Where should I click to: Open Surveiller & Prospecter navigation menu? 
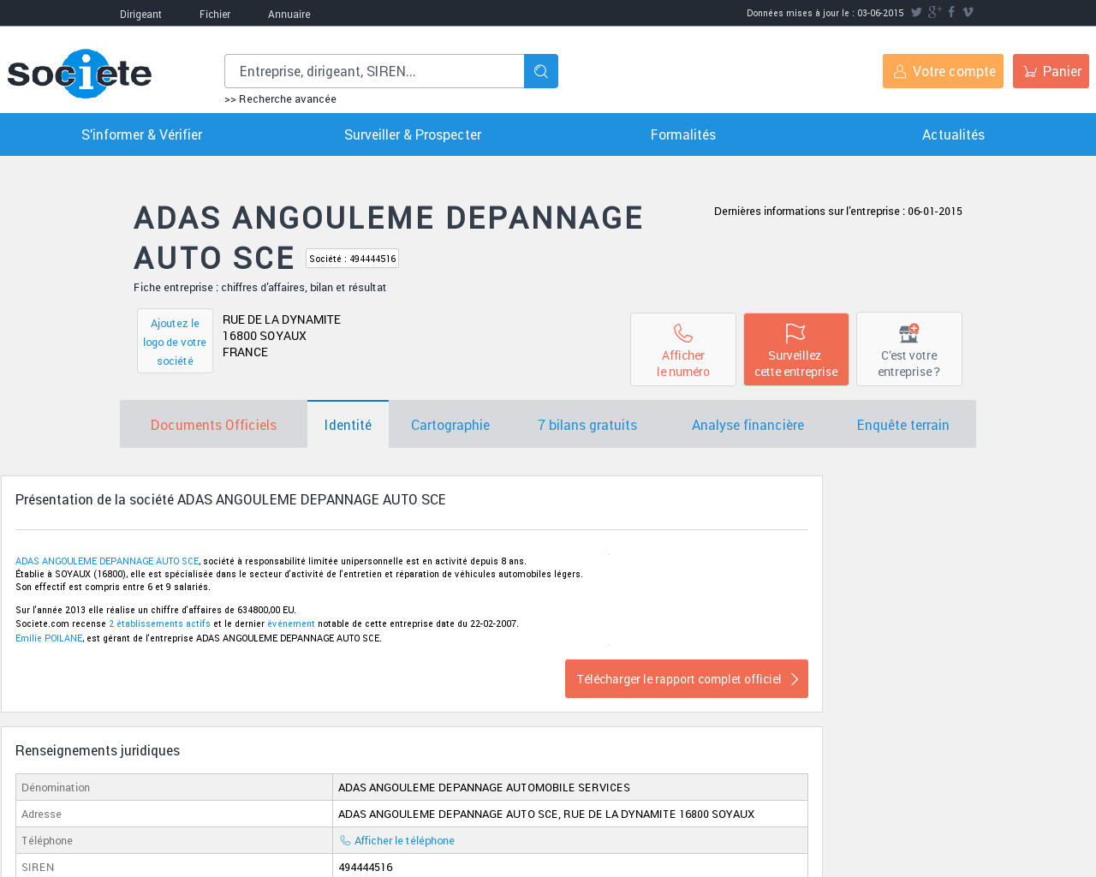[413, 134]
